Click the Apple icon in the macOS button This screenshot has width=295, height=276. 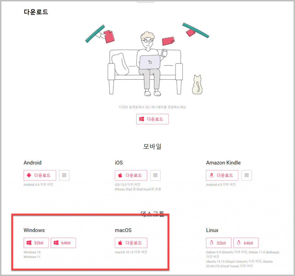pyautogui.click(x=120, y=243)
